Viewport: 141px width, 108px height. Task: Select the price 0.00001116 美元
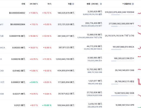coord(17,36)
